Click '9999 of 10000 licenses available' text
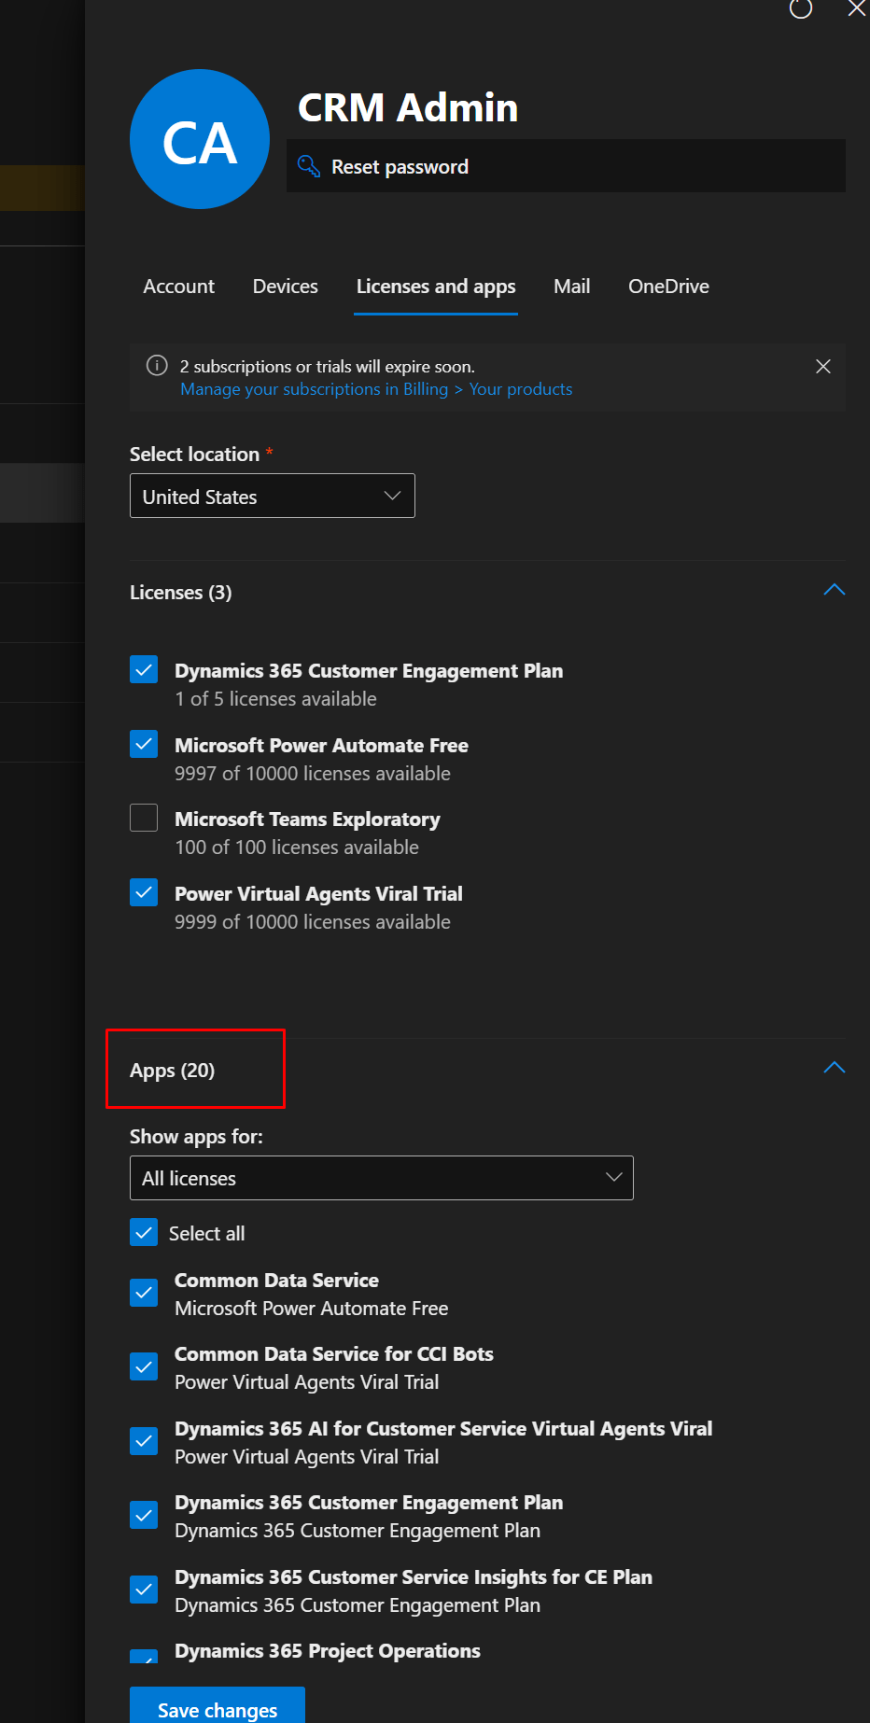 (x=313, y=922)
